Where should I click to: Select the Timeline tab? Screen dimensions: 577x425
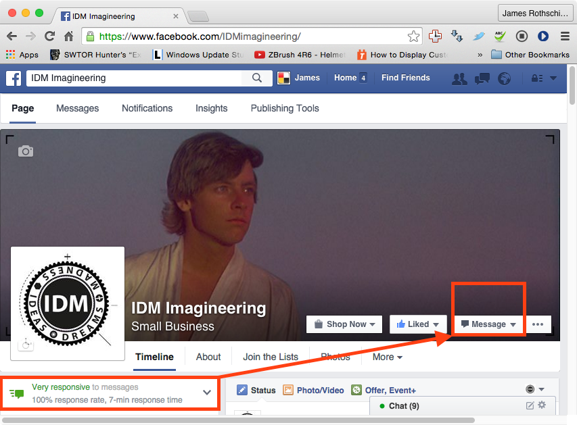click(x=154, y=357)
